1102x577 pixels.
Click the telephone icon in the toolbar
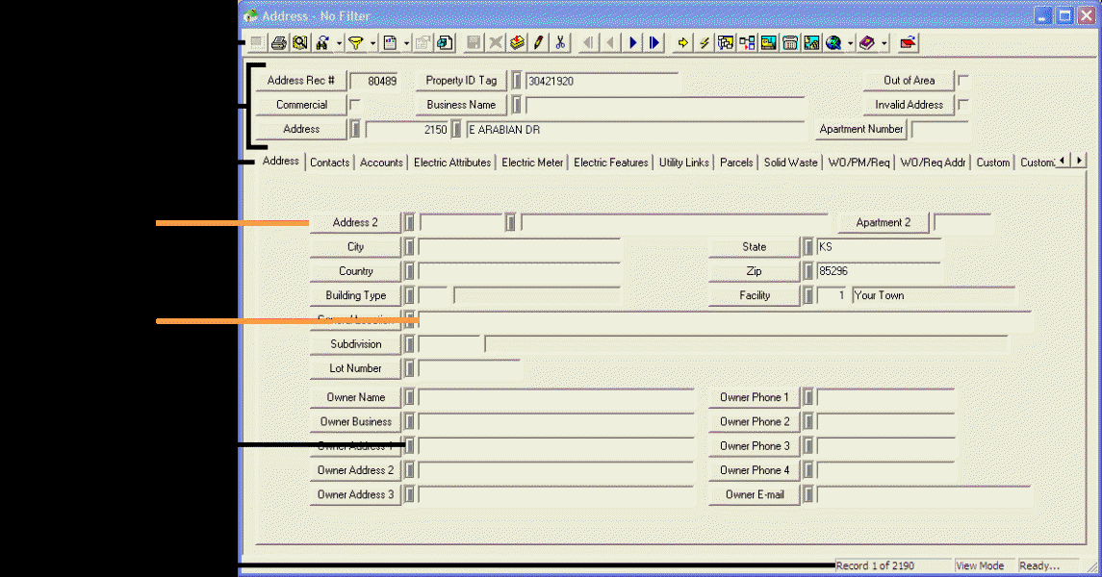(x=790, y=43)
